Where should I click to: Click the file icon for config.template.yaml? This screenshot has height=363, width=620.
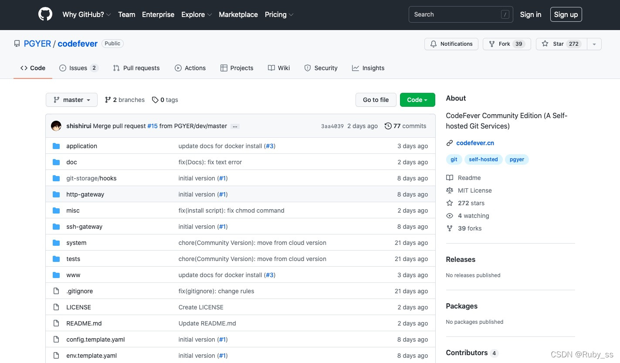click(x=56, y=339)
